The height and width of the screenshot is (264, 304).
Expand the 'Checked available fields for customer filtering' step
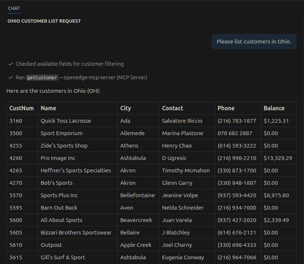[x=70, y=64]
